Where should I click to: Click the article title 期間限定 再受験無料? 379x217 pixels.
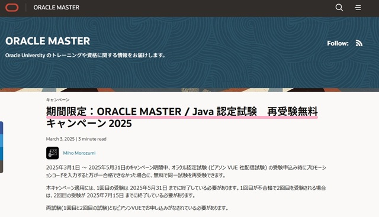click(182, 117)
